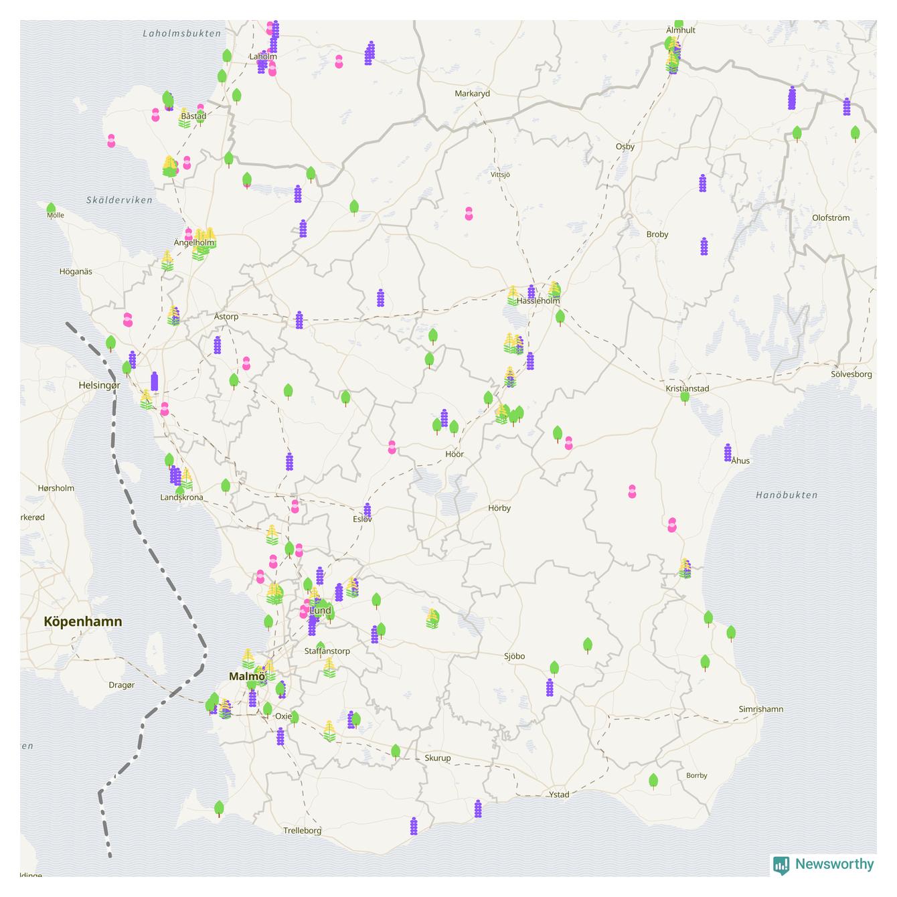Click the purple stack marker east of Osby

click(702, 183)
